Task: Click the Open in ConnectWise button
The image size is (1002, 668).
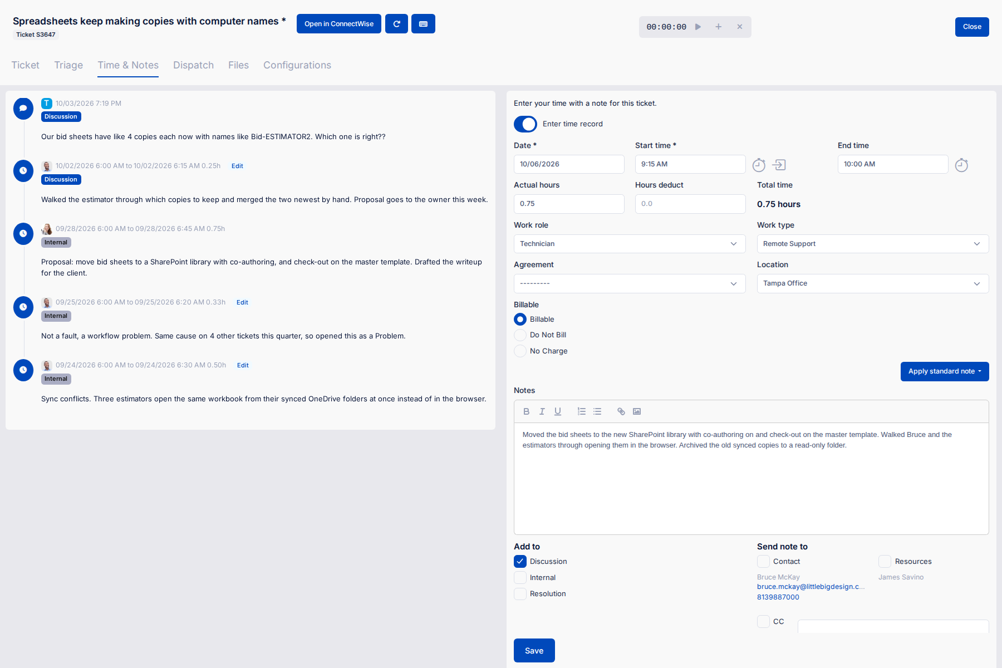Action: (339, 24)
